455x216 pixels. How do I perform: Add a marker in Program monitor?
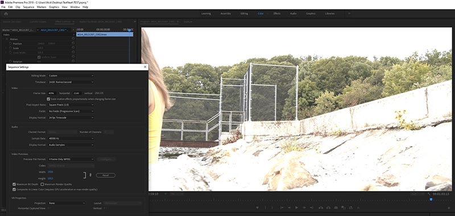point(257,207)
